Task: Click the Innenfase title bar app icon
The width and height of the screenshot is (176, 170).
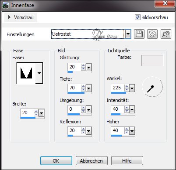Action: 6,5
